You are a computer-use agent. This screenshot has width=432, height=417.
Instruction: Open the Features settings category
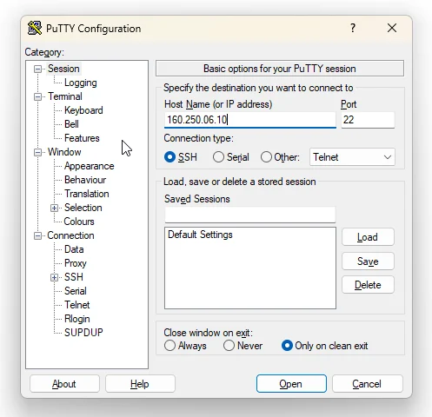pyautogui.click(x=82, y=138)
